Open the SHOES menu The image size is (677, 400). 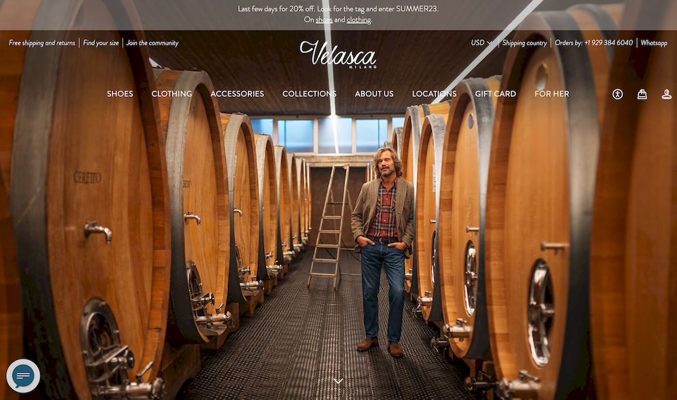coord(120,93)
